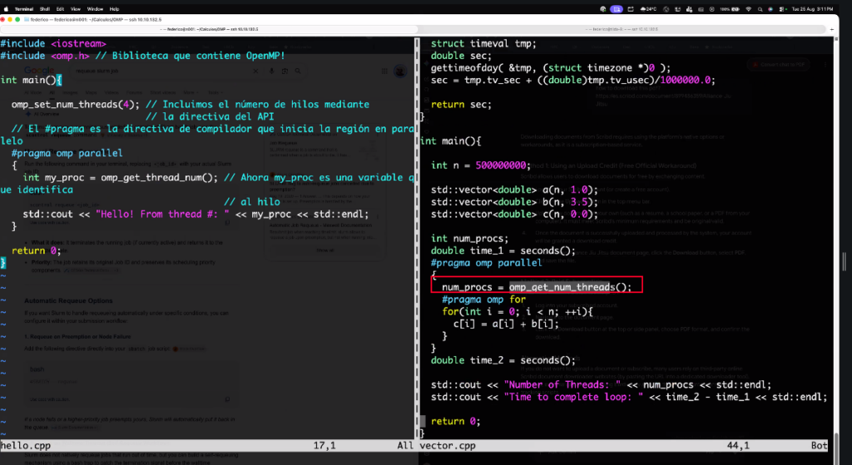Click the 44,1 cursor position in vector.cpp status
This screenshot has width=852, height=465.
pyautogui.click(x=738, y=445)
